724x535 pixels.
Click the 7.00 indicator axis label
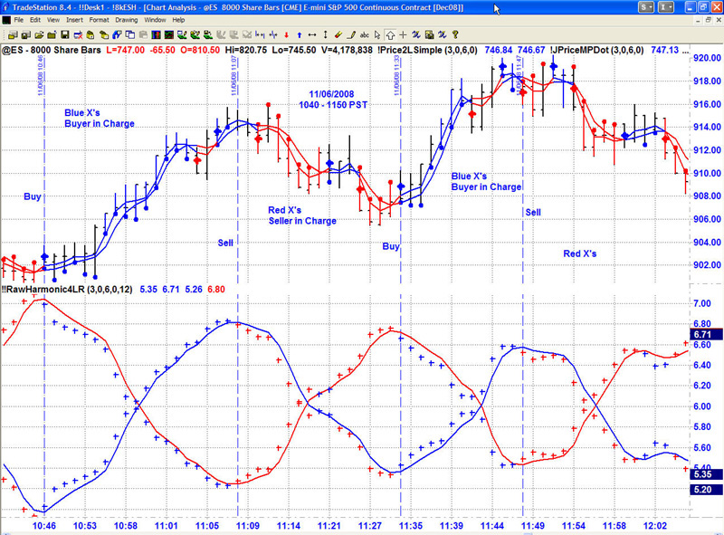(702, 303)
